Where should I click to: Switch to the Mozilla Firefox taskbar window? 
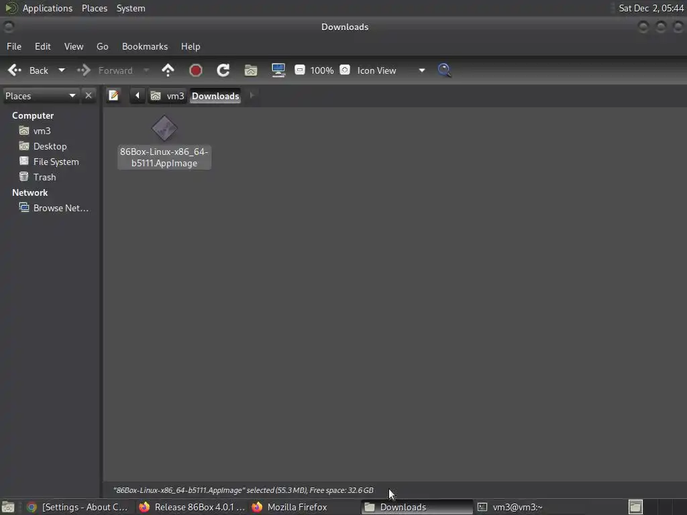coord(304,507)
